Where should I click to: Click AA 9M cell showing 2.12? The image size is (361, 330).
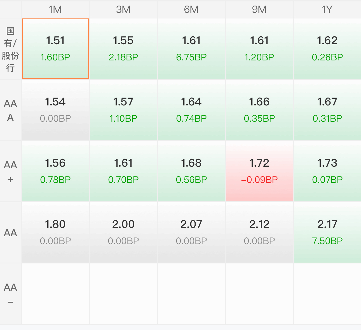point(259,232)
